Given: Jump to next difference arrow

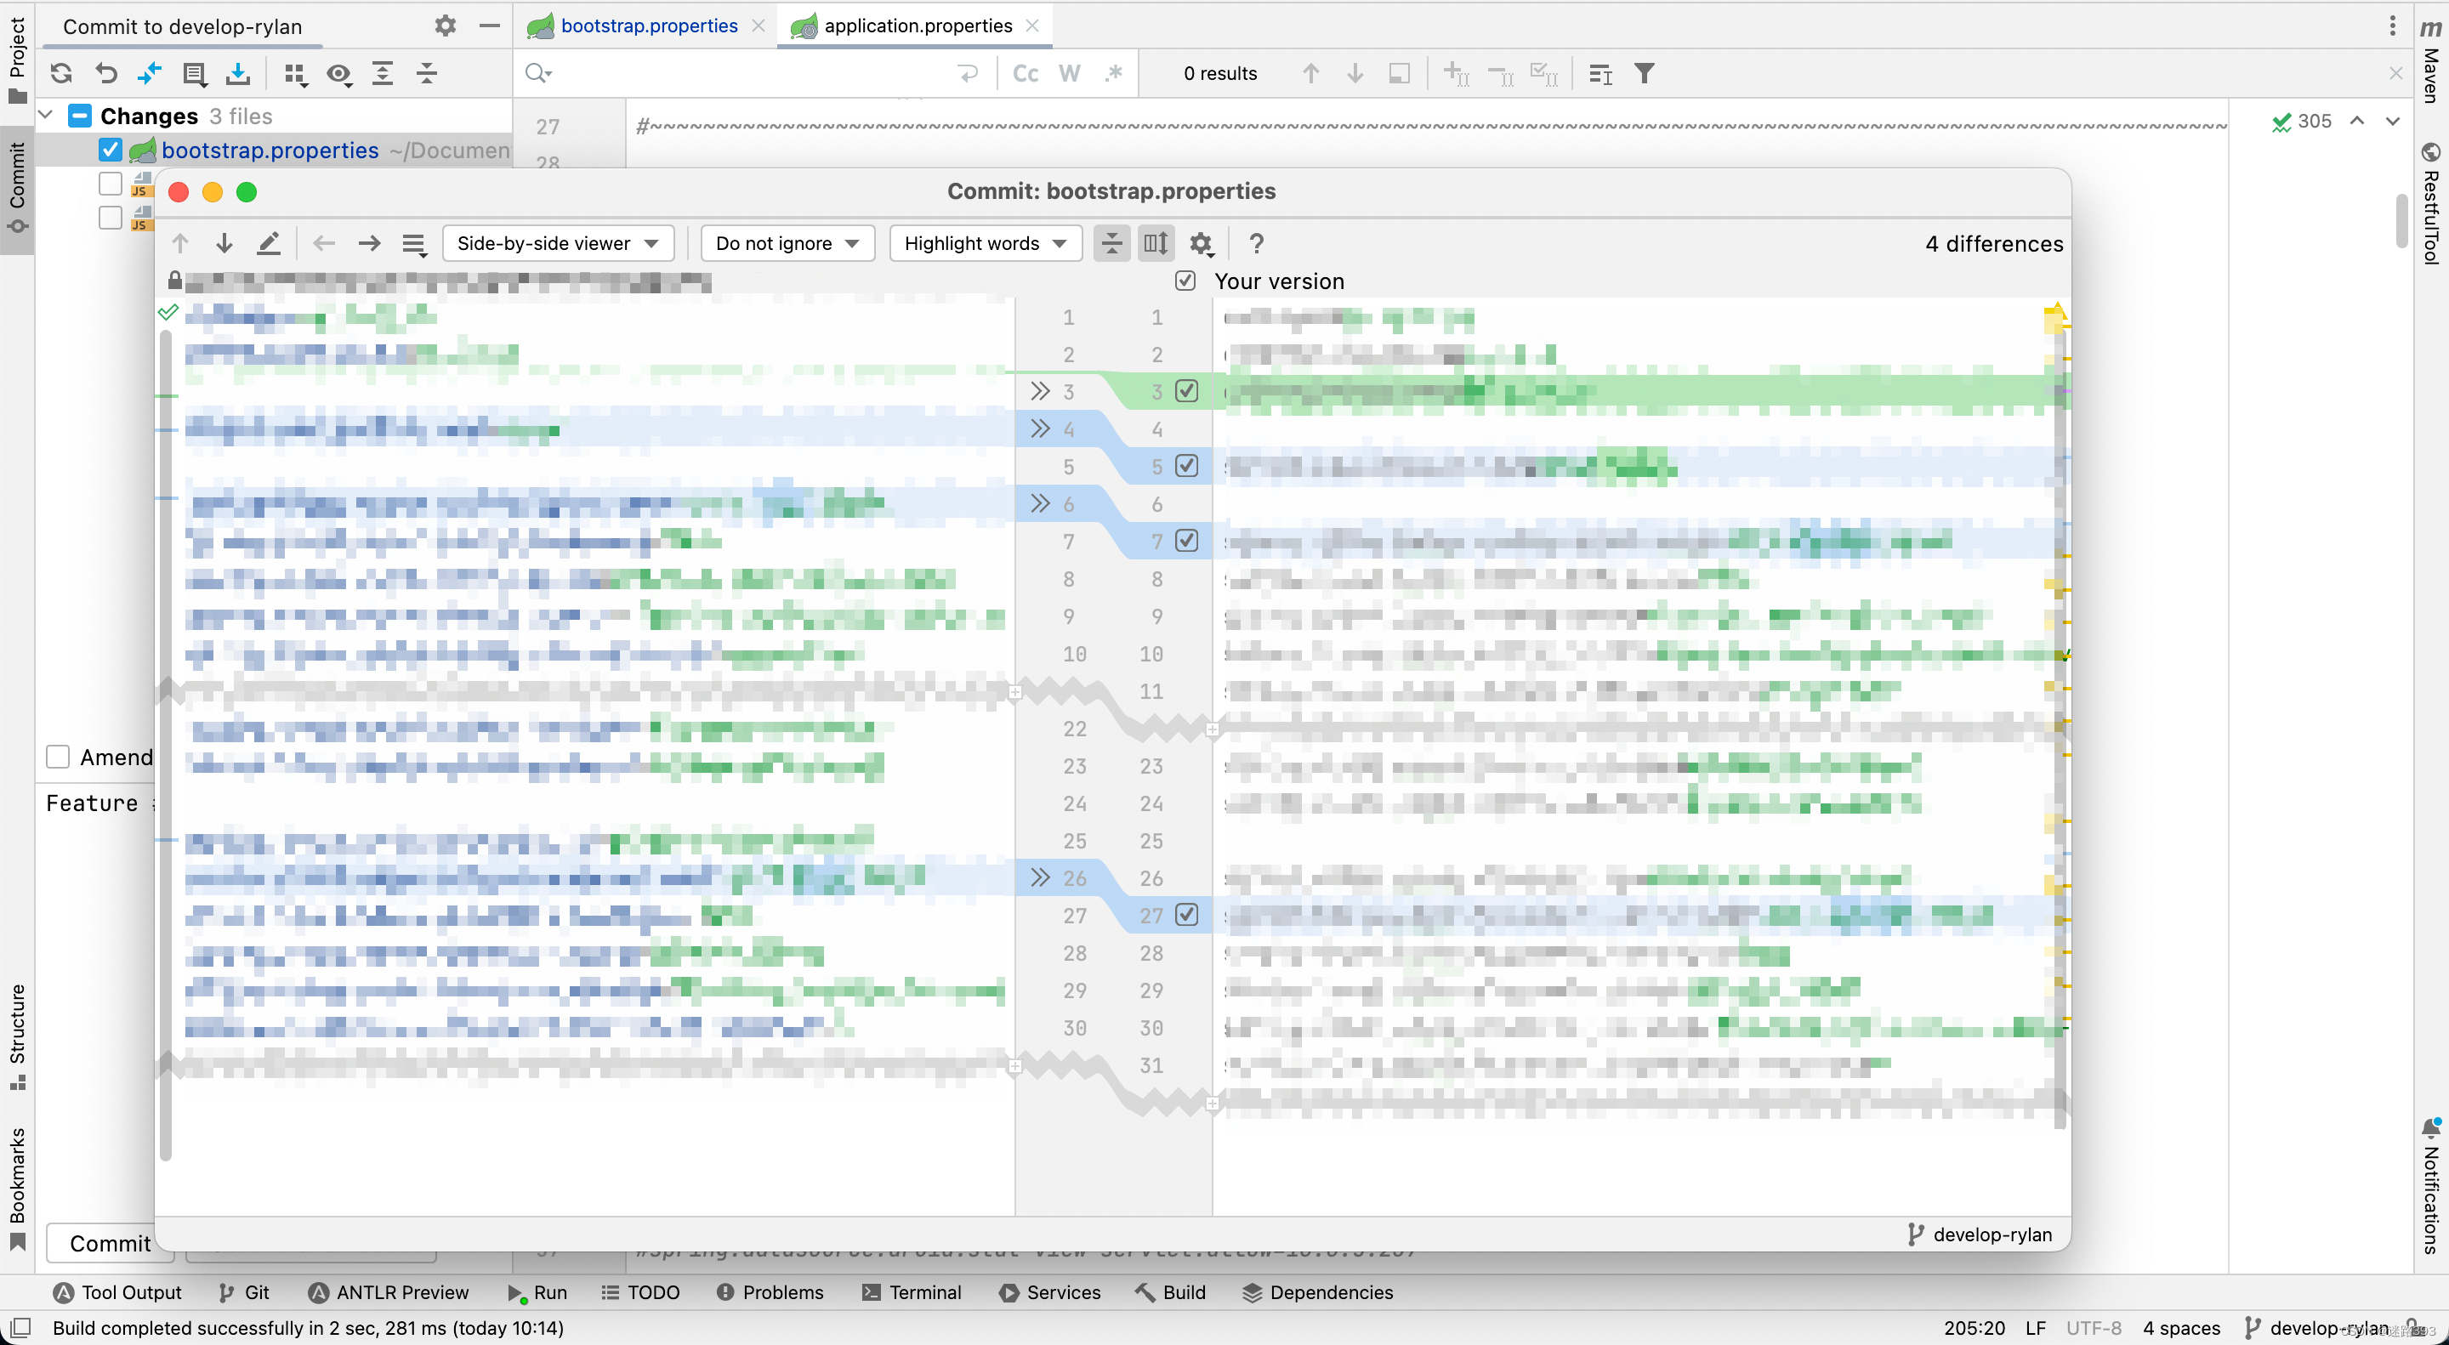Looking at the screenshot, I should (x=224, y=243).
